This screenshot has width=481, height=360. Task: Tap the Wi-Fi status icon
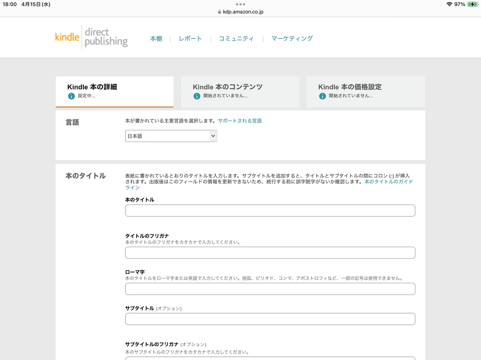449,4
